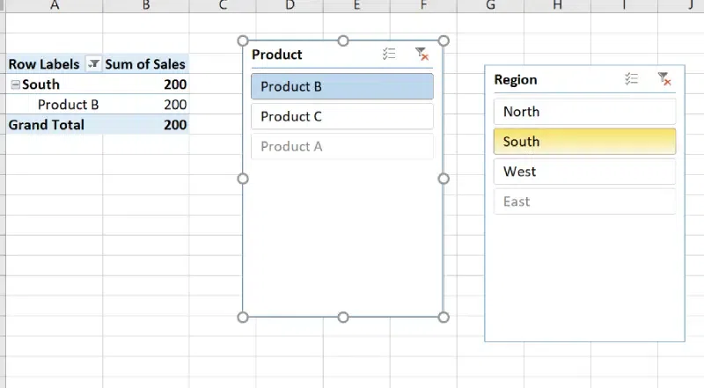704x388 pixels.
Task: Toggle multi-select in Region slicer
Action: coord(631,79)
